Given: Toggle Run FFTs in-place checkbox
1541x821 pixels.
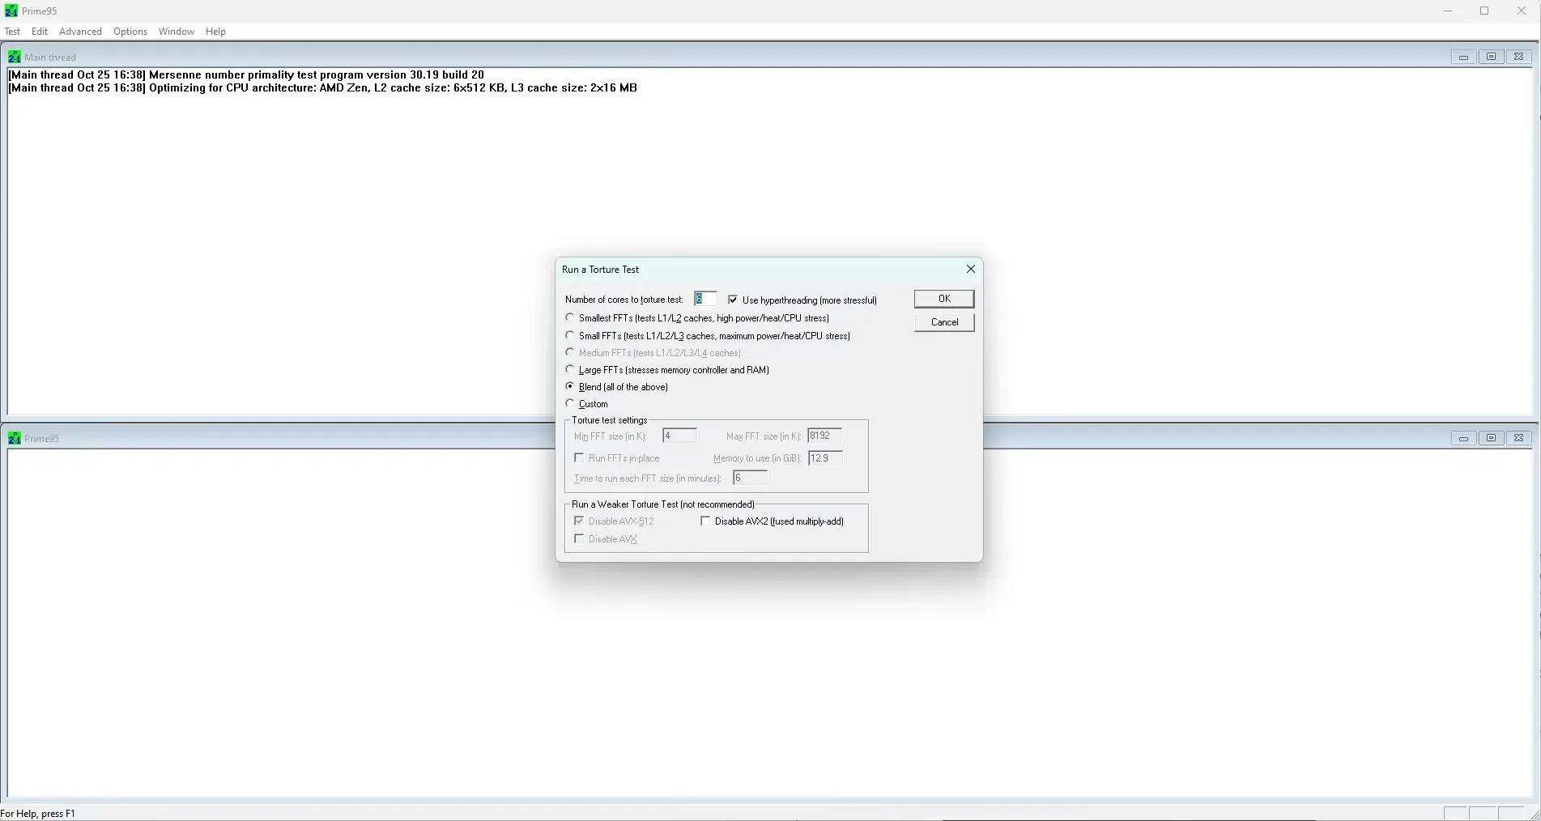Looking at the screenshot, I should pos(579,458).
